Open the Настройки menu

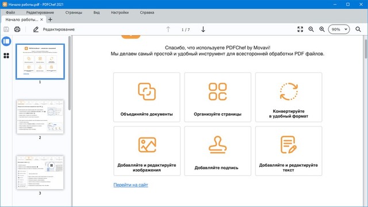pyautogui.click(x=120, y=13)
